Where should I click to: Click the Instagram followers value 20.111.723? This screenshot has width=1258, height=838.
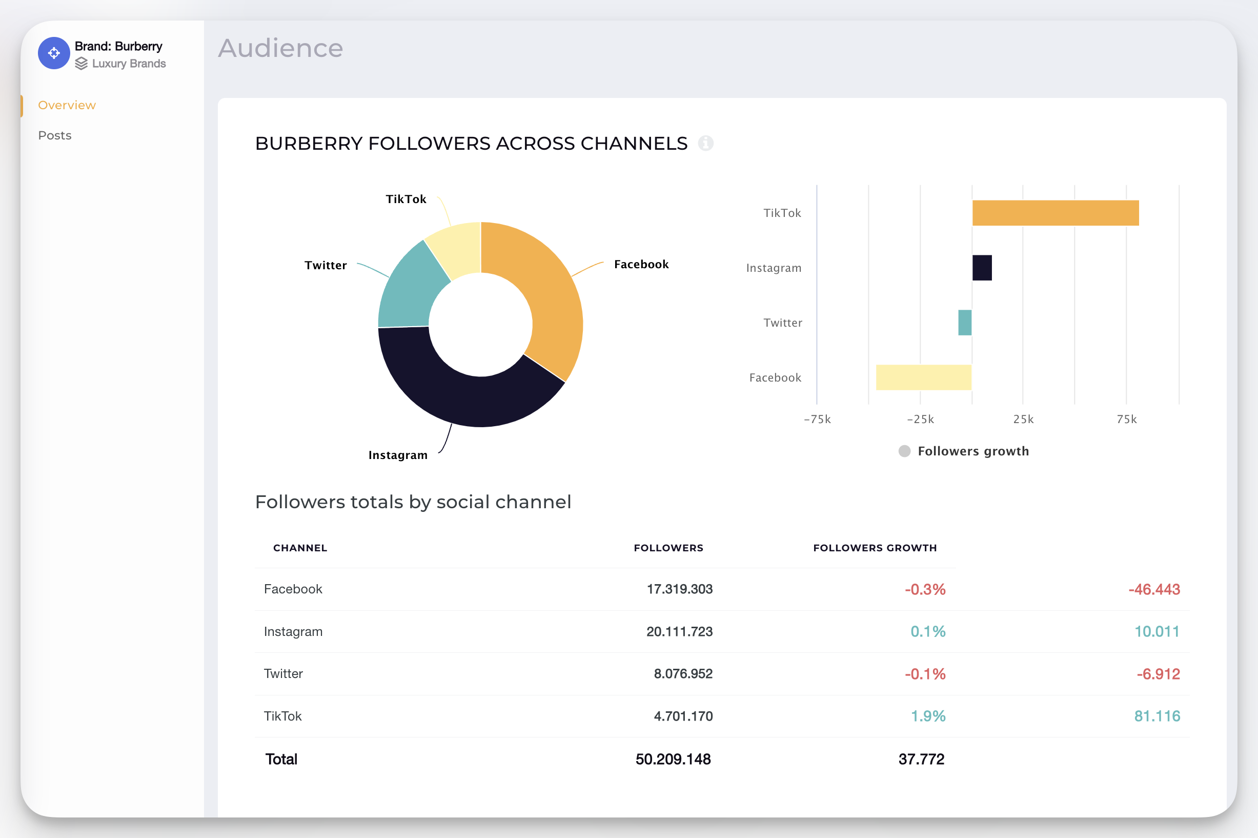pyautogui.click(x=679, y=631)
